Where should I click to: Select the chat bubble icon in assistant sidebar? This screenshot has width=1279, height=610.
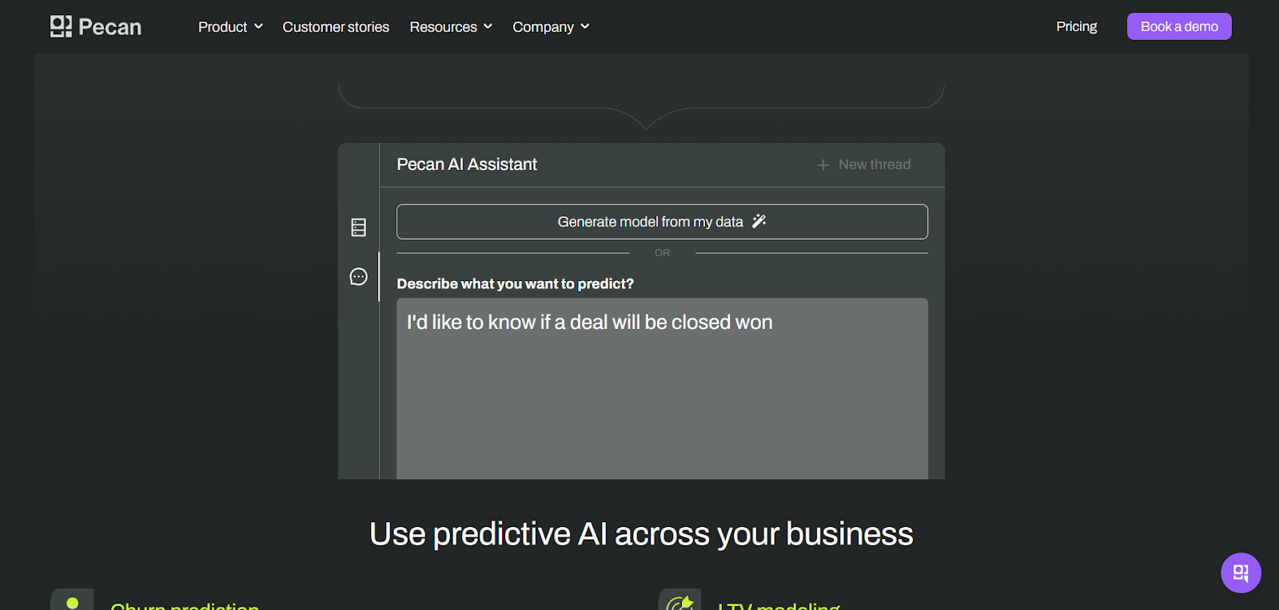click(359, 276)
